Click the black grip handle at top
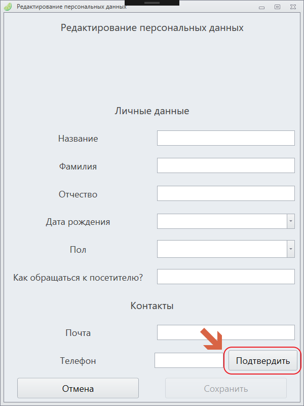Viewport: 304px width, 406px height. point(151,3)
